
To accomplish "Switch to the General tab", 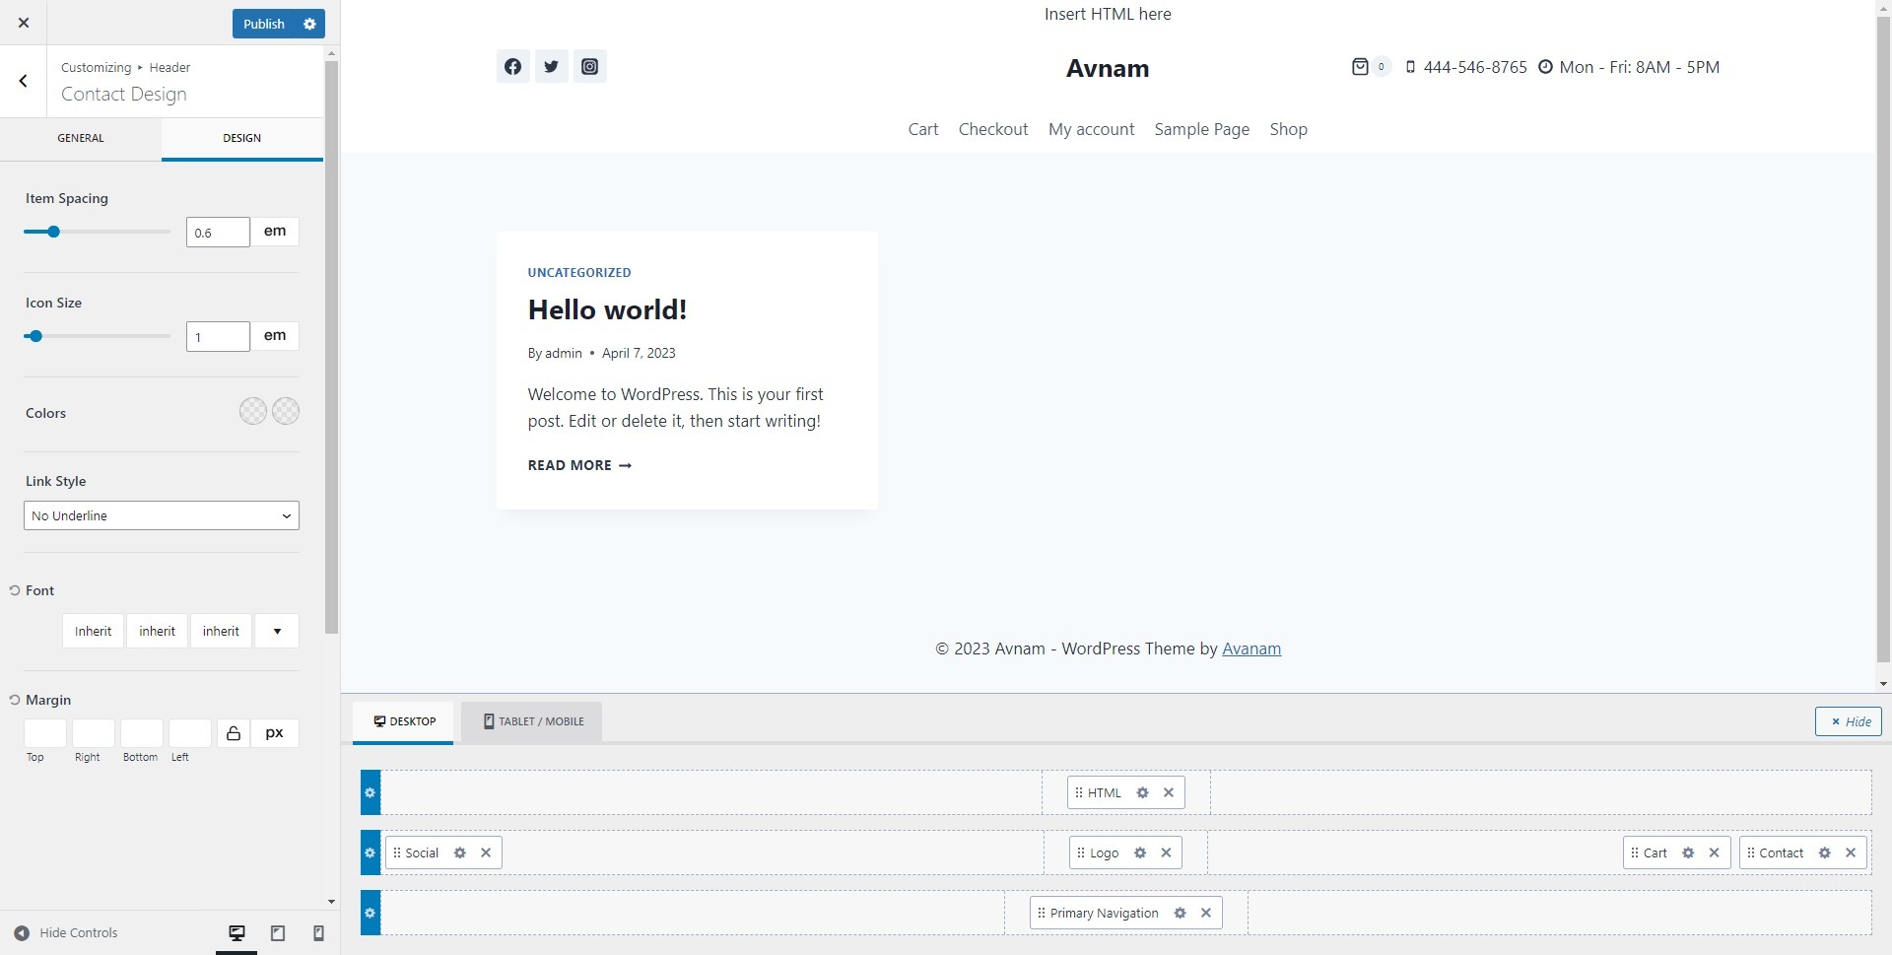I will [81, 138].
